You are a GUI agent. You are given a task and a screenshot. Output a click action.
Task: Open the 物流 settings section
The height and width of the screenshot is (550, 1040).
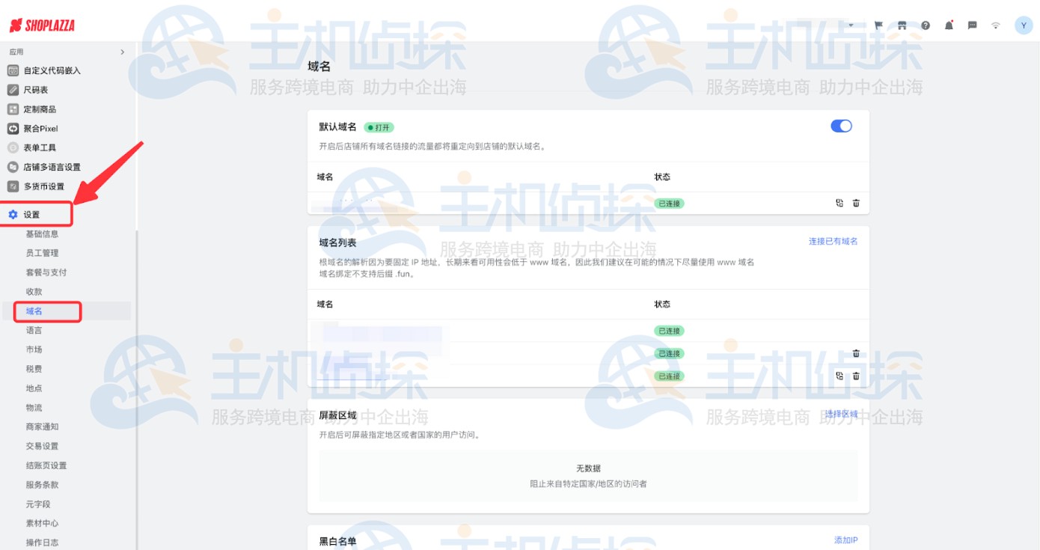(x=34, y=407)
